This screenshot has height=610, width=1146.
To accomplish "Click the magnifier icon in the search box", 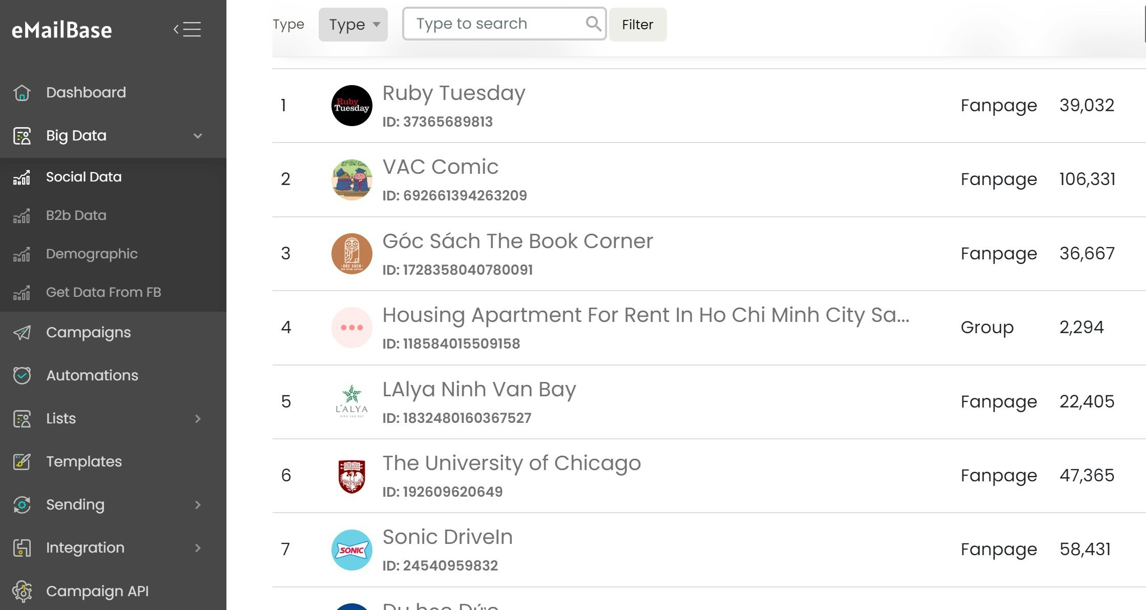I will (593, 24).
